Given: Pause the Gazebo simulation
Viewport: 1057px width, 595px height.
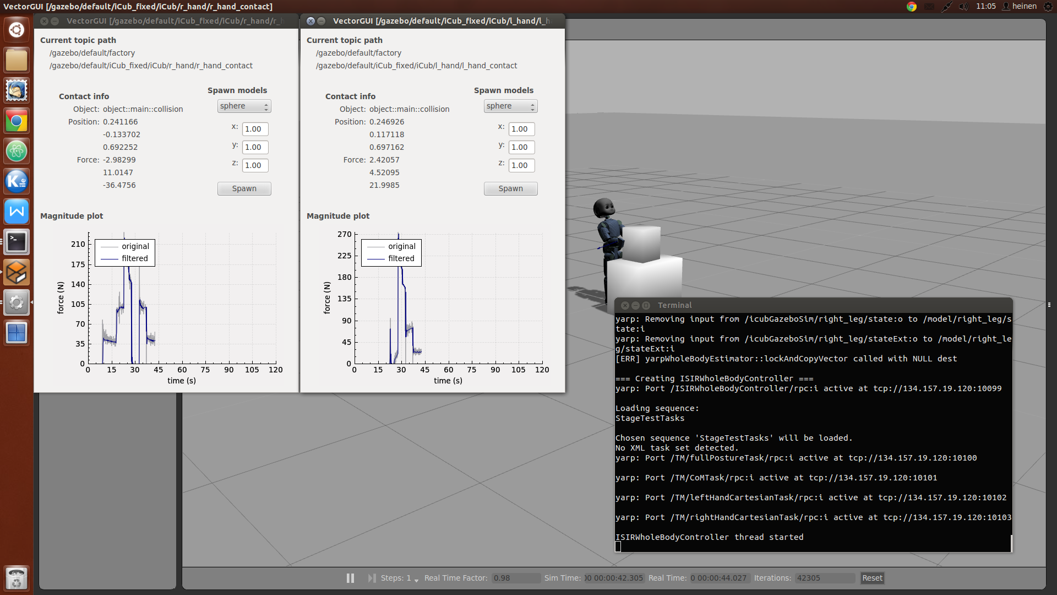Looking at the screenshot, I should (x=351, y=578).
